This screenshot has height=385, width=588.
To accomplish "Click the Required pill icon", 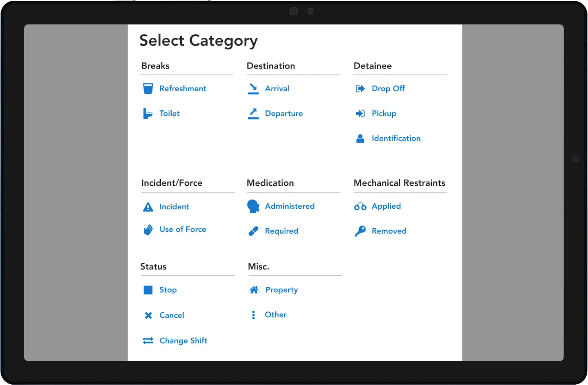I will pyautogui.click(x=253, y=231).
